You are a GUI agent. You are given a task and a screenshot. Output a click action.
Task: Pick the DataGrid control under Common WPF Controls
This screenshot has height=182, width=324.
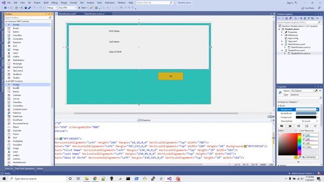point(17,42)
